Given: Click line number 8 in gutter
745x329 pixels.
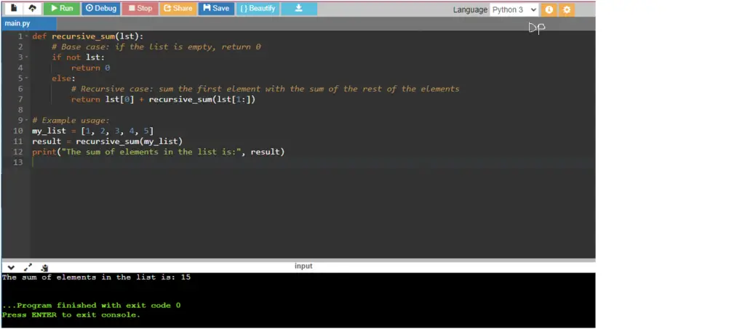Looking at the screenshot, I should (x=20, y=110).
